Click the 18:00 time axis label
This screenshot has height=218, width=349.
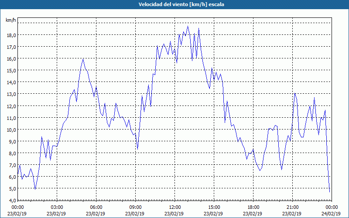click(253, 208)
